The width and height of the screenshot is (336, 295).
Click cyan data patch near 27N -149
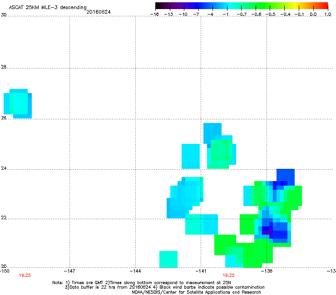(x=18, y=103)
